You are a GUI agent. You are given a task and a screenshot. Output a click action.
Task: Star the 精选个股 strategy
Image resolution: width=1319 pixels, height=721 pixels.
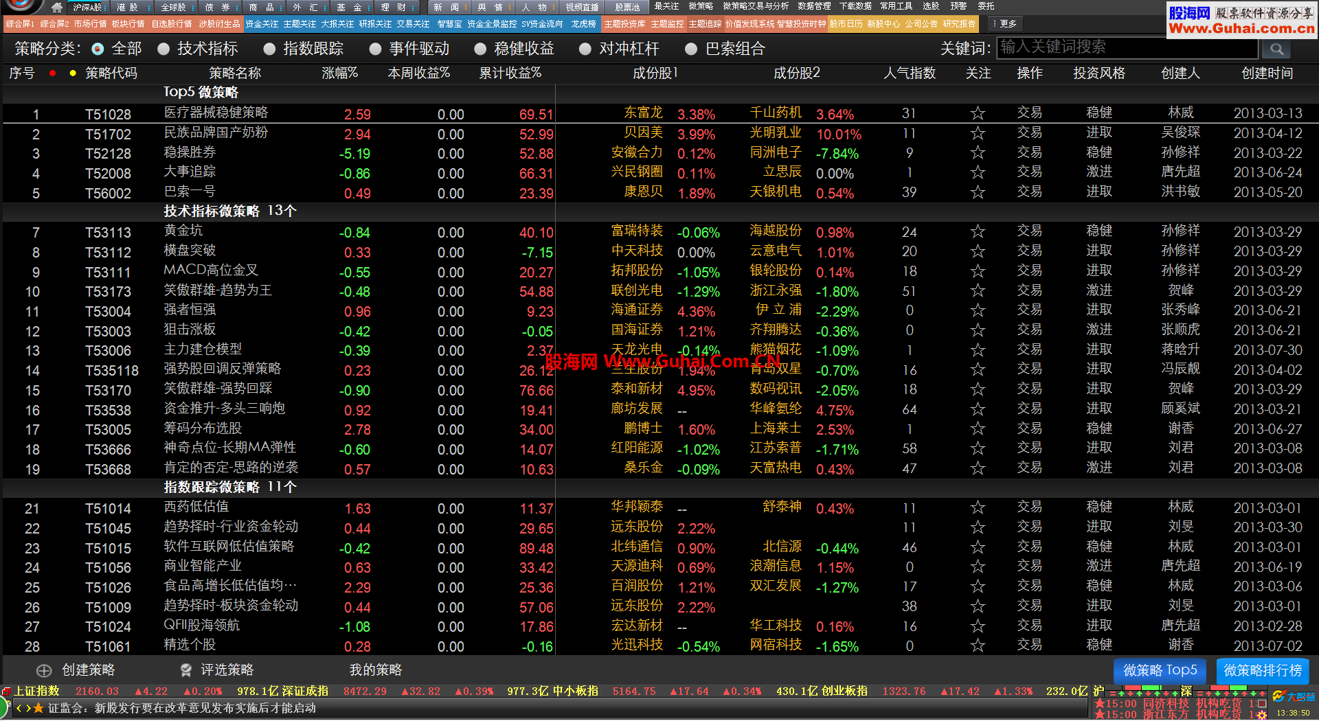(x=978, y=645)
